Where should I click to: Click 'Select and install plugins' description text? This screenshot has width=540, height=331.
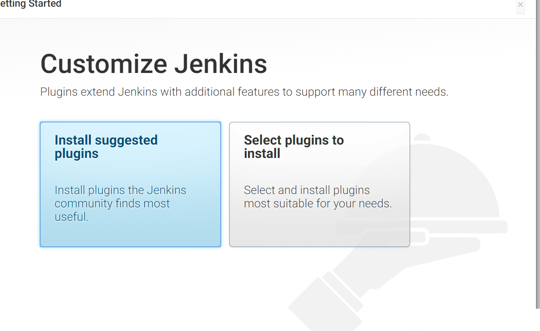pyautogui.click(x=307, y=190)
